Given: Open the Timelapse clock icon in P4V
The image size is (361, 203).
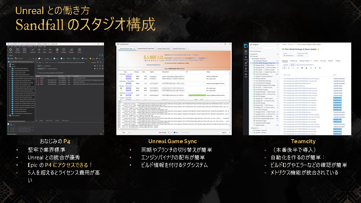Looking at the screenshot, I should tap(64, 50).
